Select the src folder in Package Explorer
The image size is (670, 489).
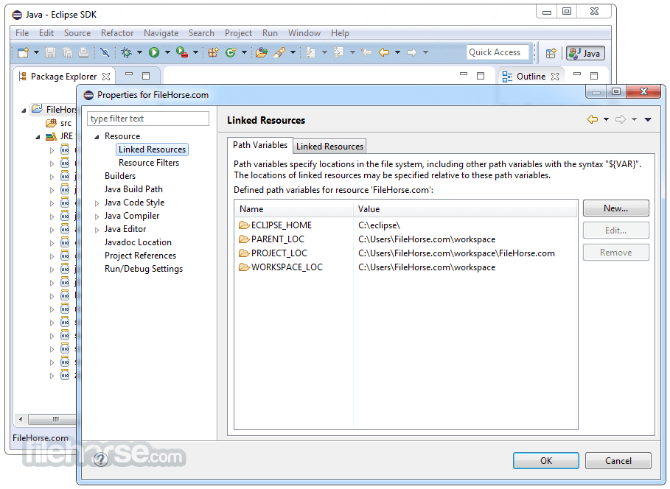point(58,123)
